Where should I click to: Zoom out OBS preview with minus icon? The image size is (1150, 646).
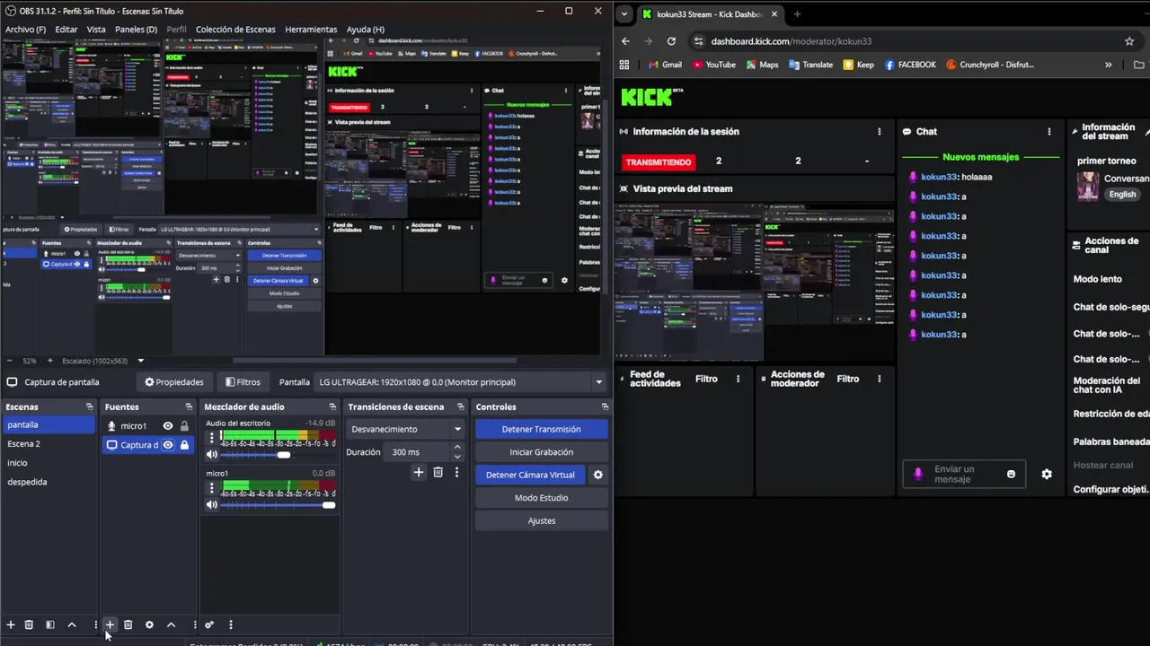9,361
